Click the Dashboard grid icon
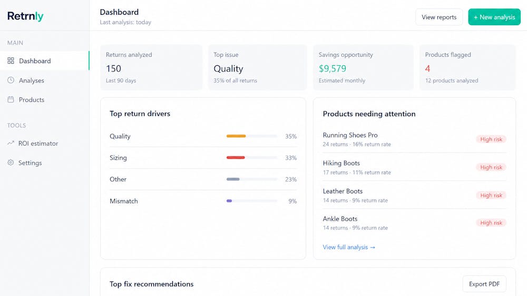 [x=11, y=60]
